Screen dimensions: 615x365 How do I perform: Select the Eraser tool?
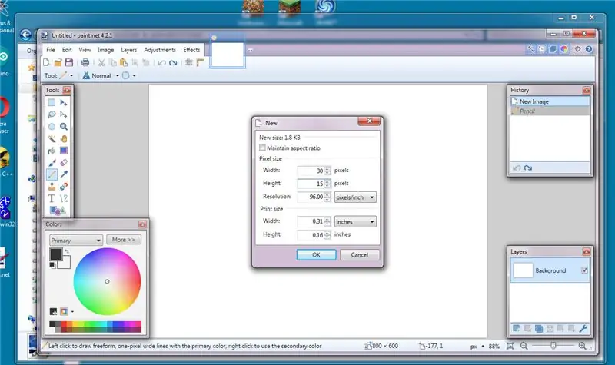64,163
